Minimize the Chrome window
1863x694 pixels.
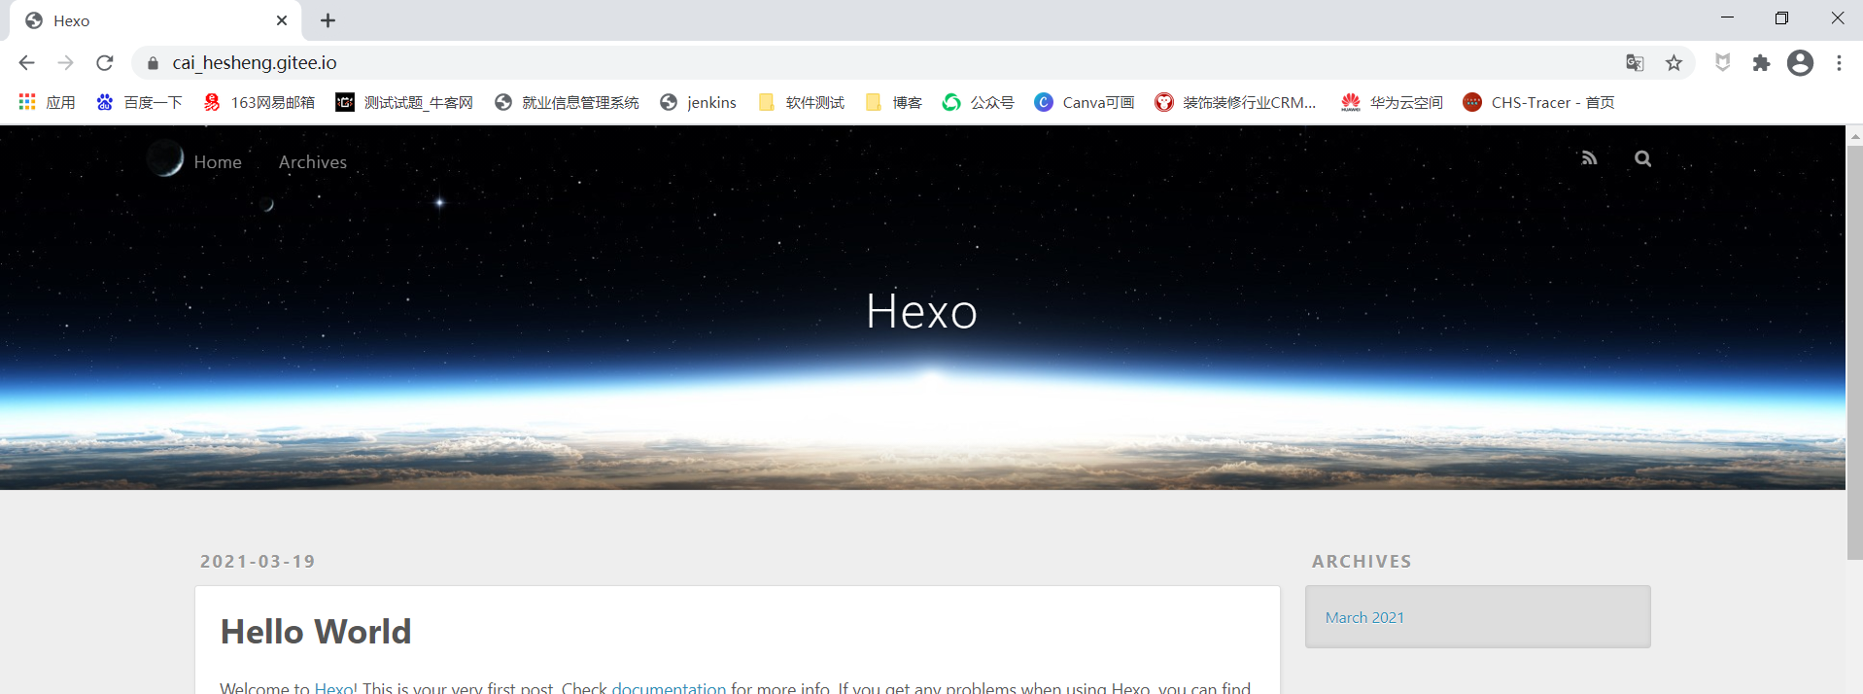point(1727,18)
